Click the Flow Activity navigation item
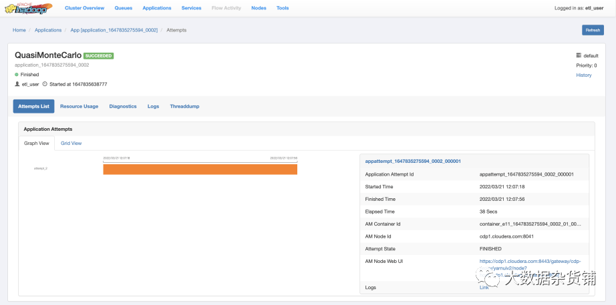 (226, 8)
